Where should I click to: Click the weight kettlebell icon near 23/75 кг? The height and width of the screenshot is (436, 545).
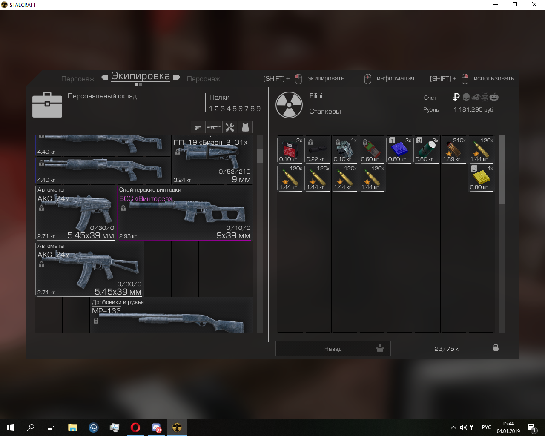(496, 348)
